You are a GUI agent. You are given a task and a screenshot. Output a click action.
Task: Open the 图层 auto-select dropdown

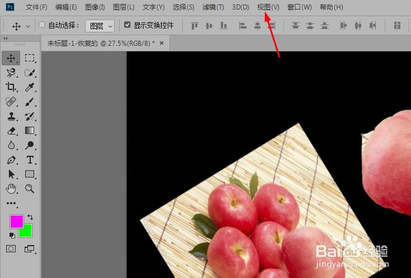tap(100, 26)
